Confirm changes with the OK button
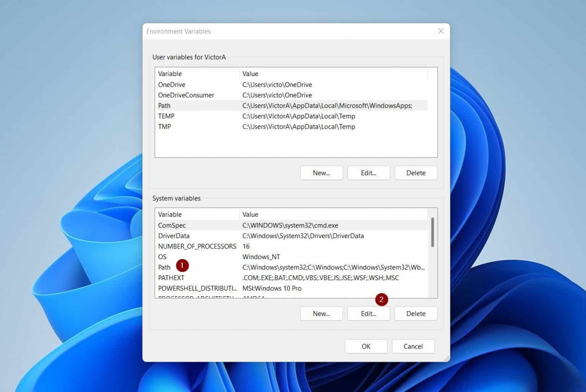 click(x=365, y=346)
